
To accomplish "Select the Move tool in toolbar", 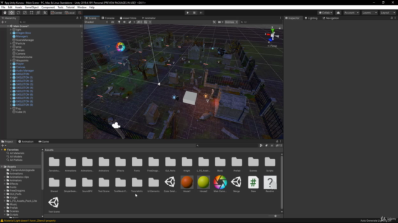I will point(11,12).
